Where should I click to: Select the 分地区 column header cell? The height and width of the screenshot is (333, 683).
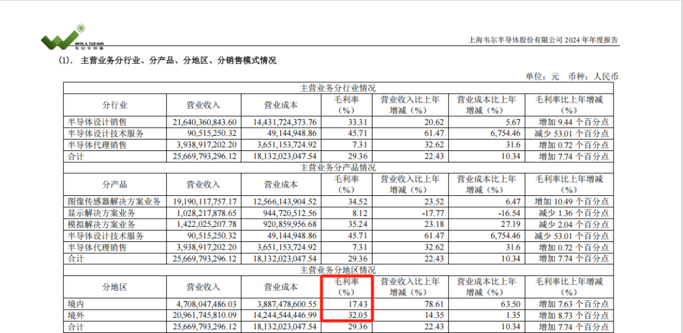[x=114, y=287]
